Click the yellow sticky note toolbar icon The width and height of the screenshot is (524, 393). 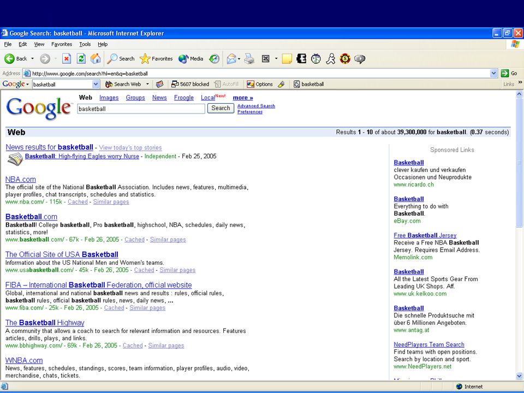[x=287, y=59]
